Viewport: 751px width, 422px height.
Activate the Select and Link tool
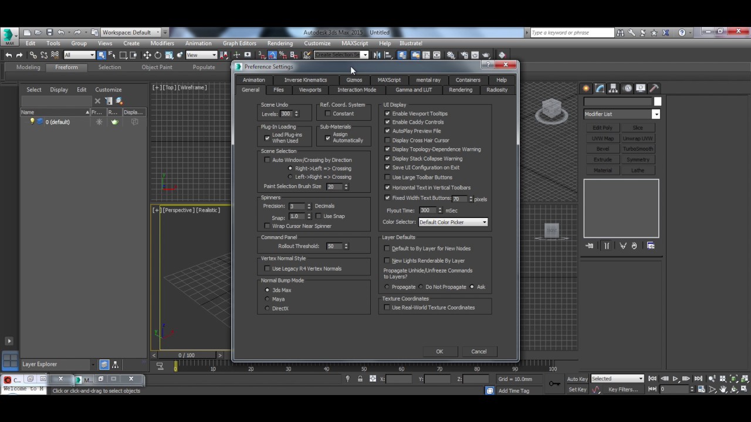pyautogui.click(x=33, y=55)
